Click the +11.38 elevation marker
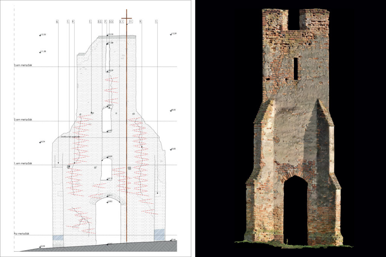The width and height of the screenshot is (386, 257). coord(42,52)
